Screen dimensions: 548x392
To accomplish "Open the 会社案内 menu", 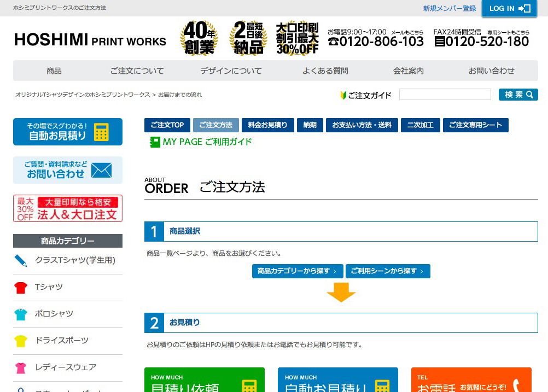I will [x=408, y=71].
